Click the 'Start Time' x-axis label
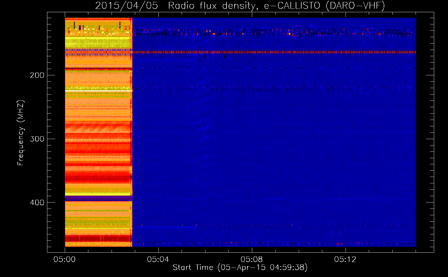448x277 pixels. [x=193, y=267]
